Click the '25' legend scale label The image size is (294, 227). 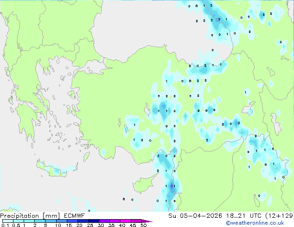(x=90, y=225)
